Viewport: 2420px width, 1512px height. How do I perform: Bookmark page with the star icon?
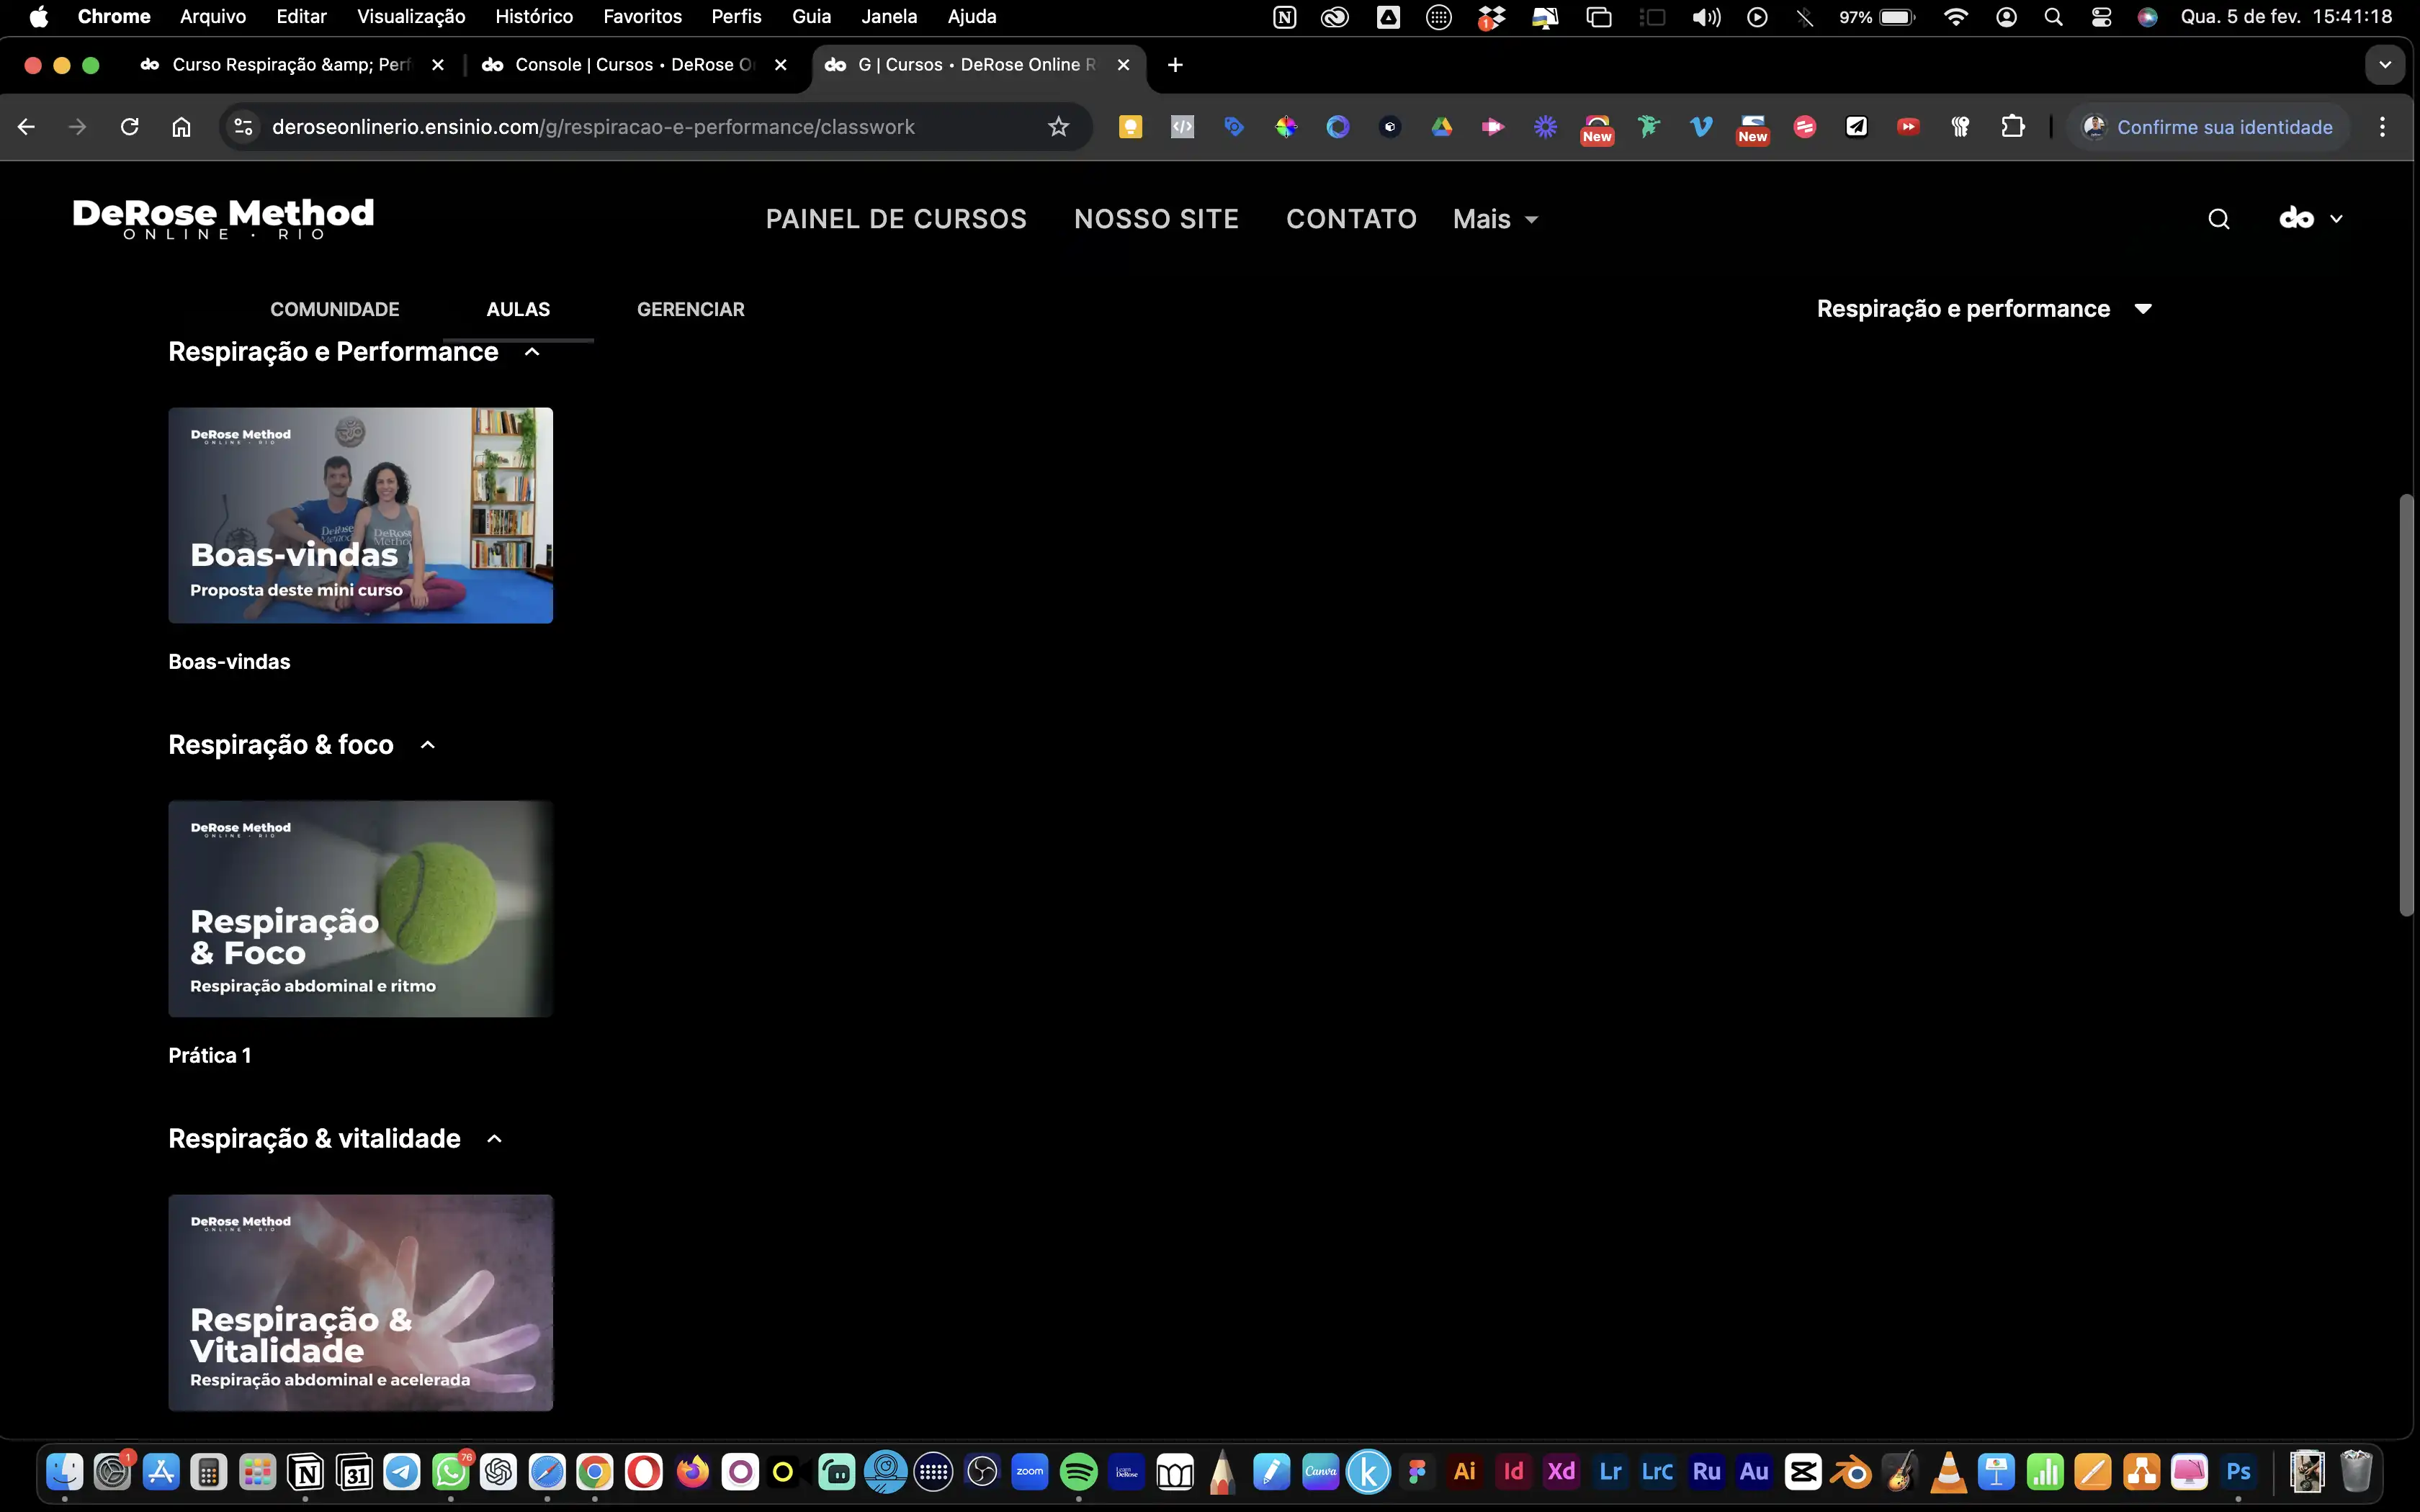[x=1058, y=127]
